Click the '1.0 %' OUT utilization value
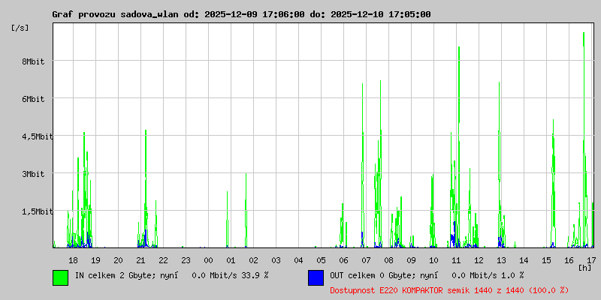Image resolution: width=601 pixels, height=300 pixels. (512, 275)
